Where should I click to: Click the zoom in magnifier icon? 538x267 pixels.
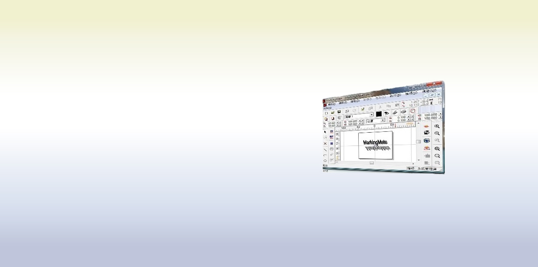pyautogui.click(x=437, y=126)
